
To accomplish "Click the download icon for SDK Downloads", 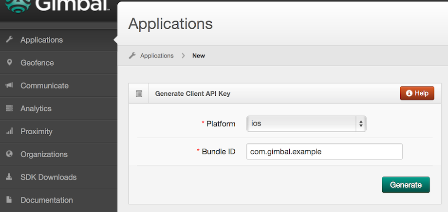I will pyautogui.click(x=9, y=177).
